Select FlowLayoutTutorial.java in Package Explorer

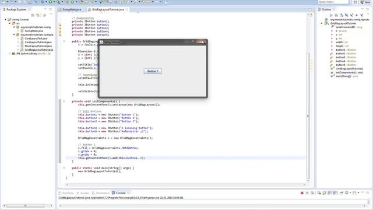coord(38,46)
